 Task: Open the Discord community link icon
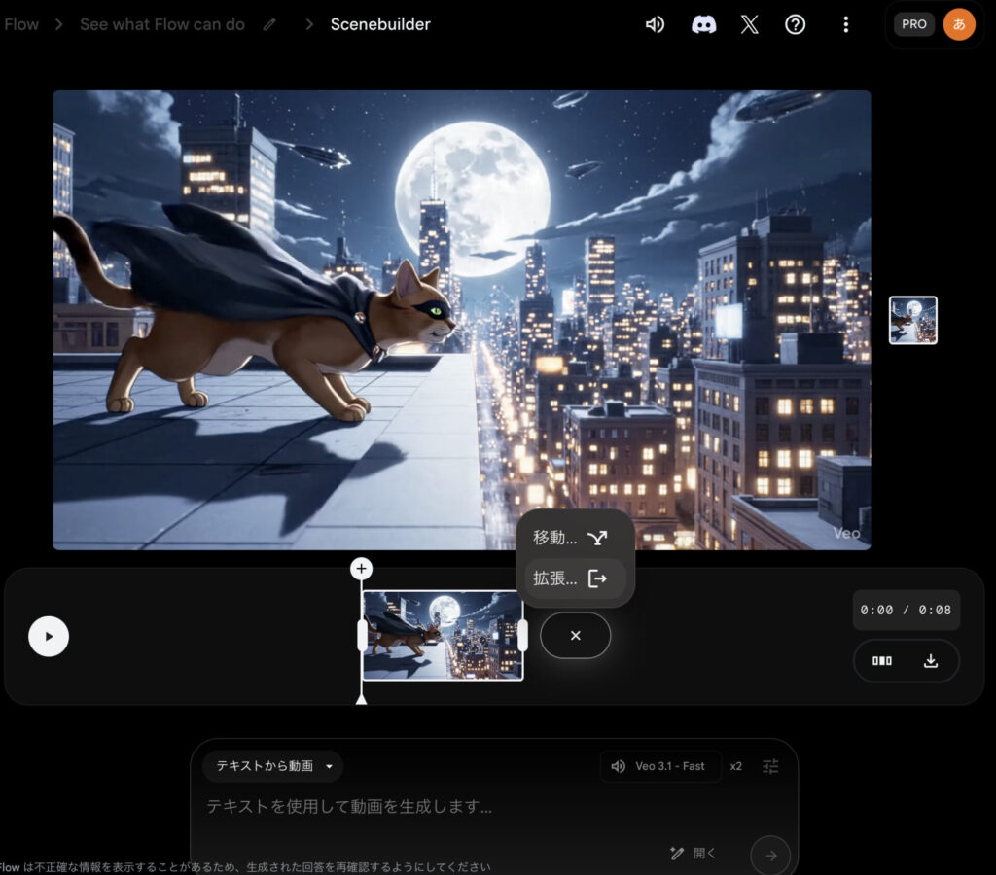tap(703, 24)
